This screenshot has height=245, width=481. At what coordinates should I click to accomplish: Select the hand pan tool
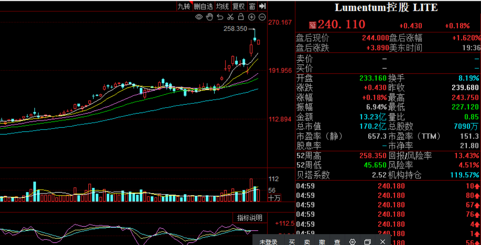pyautogui.click(x=210, y=17)
